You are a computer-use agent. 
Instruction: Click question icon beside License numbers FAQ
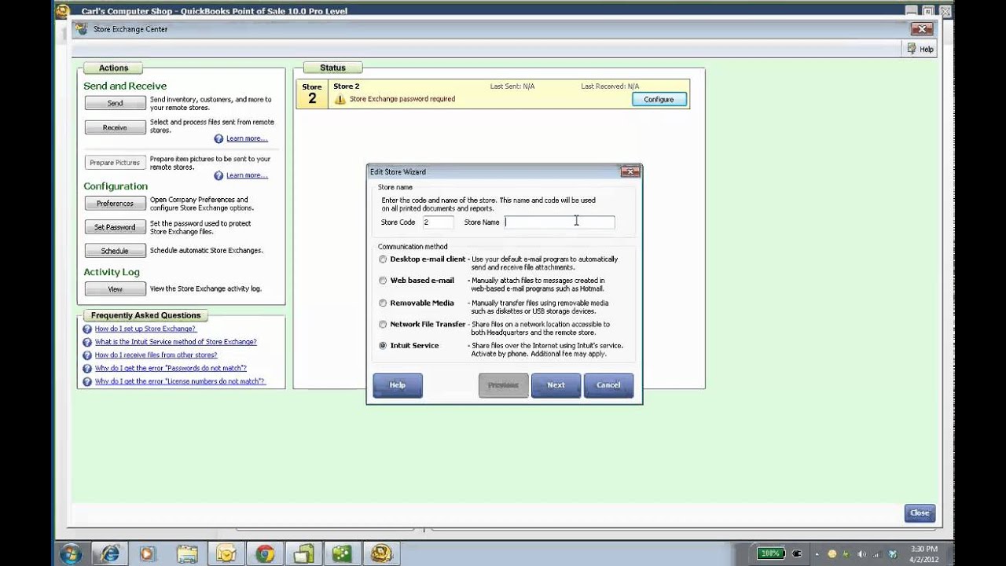(87, 381)
